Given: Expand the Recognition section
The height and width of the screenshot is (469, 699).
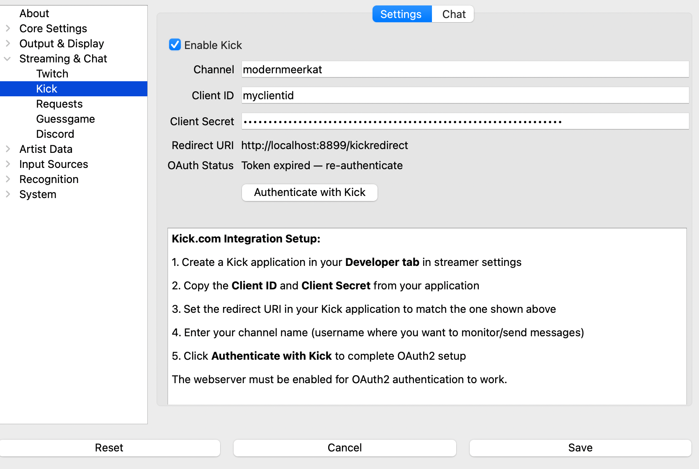Looking at the screenshot, I should [x=8, y=179].
